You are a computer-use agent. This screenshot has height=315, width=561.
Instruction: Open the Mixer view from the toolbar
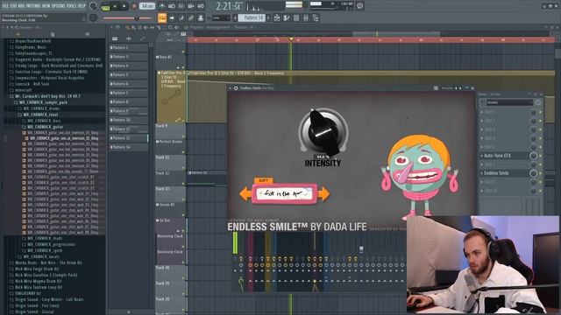(306, 17)
